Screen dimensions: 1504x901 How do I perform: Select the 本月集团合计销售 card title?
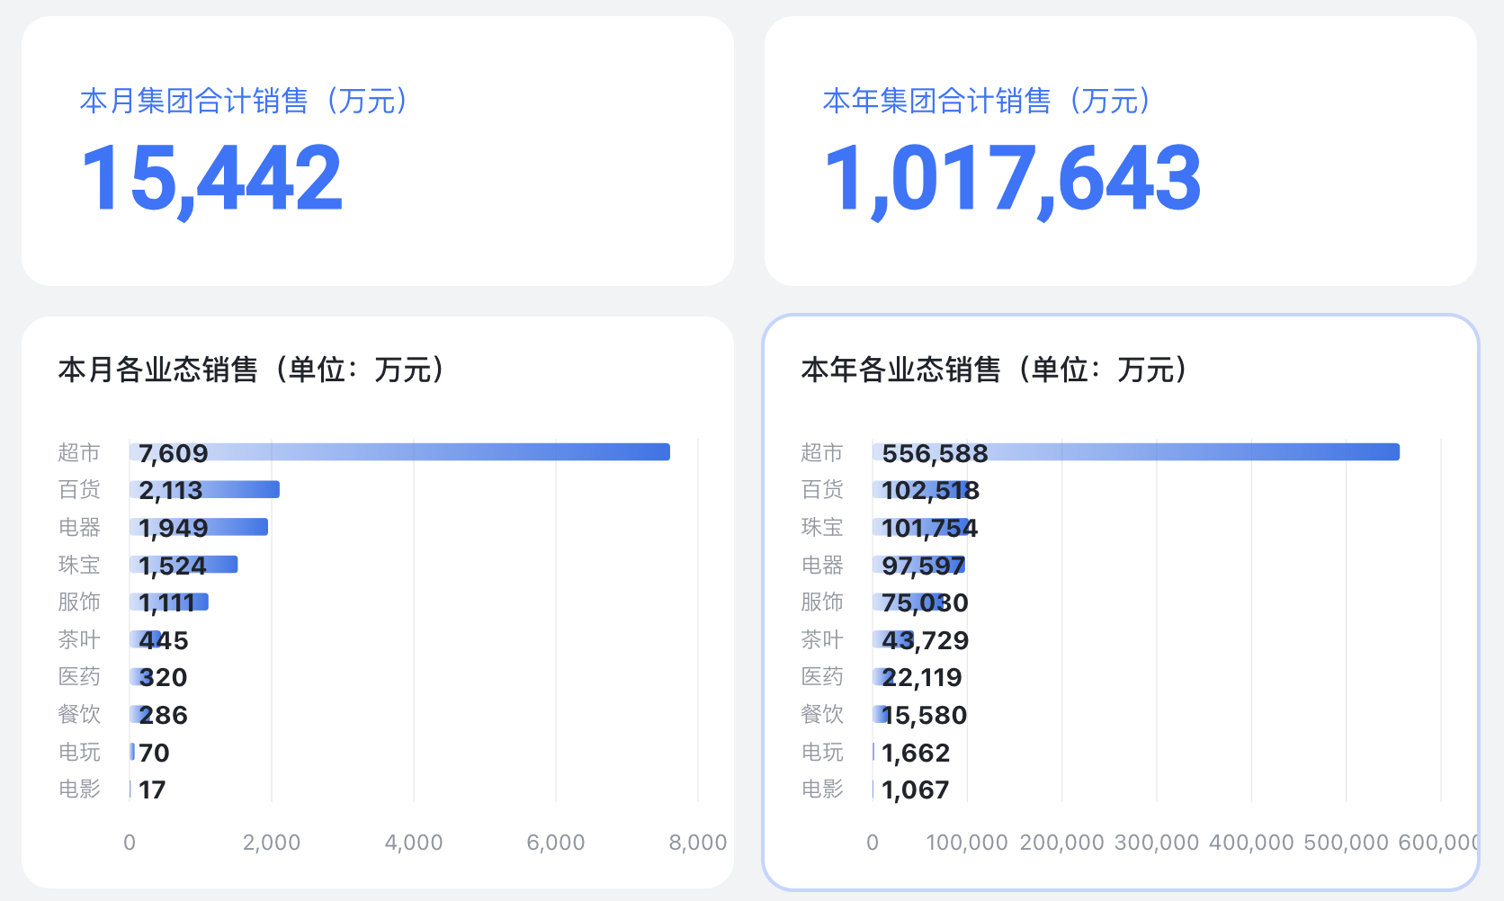click(244, 101)
